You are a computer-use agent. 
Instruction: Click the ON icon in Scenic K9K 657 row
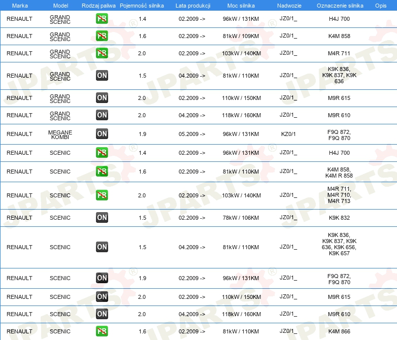pyautogui.click(x=102, y=247)
